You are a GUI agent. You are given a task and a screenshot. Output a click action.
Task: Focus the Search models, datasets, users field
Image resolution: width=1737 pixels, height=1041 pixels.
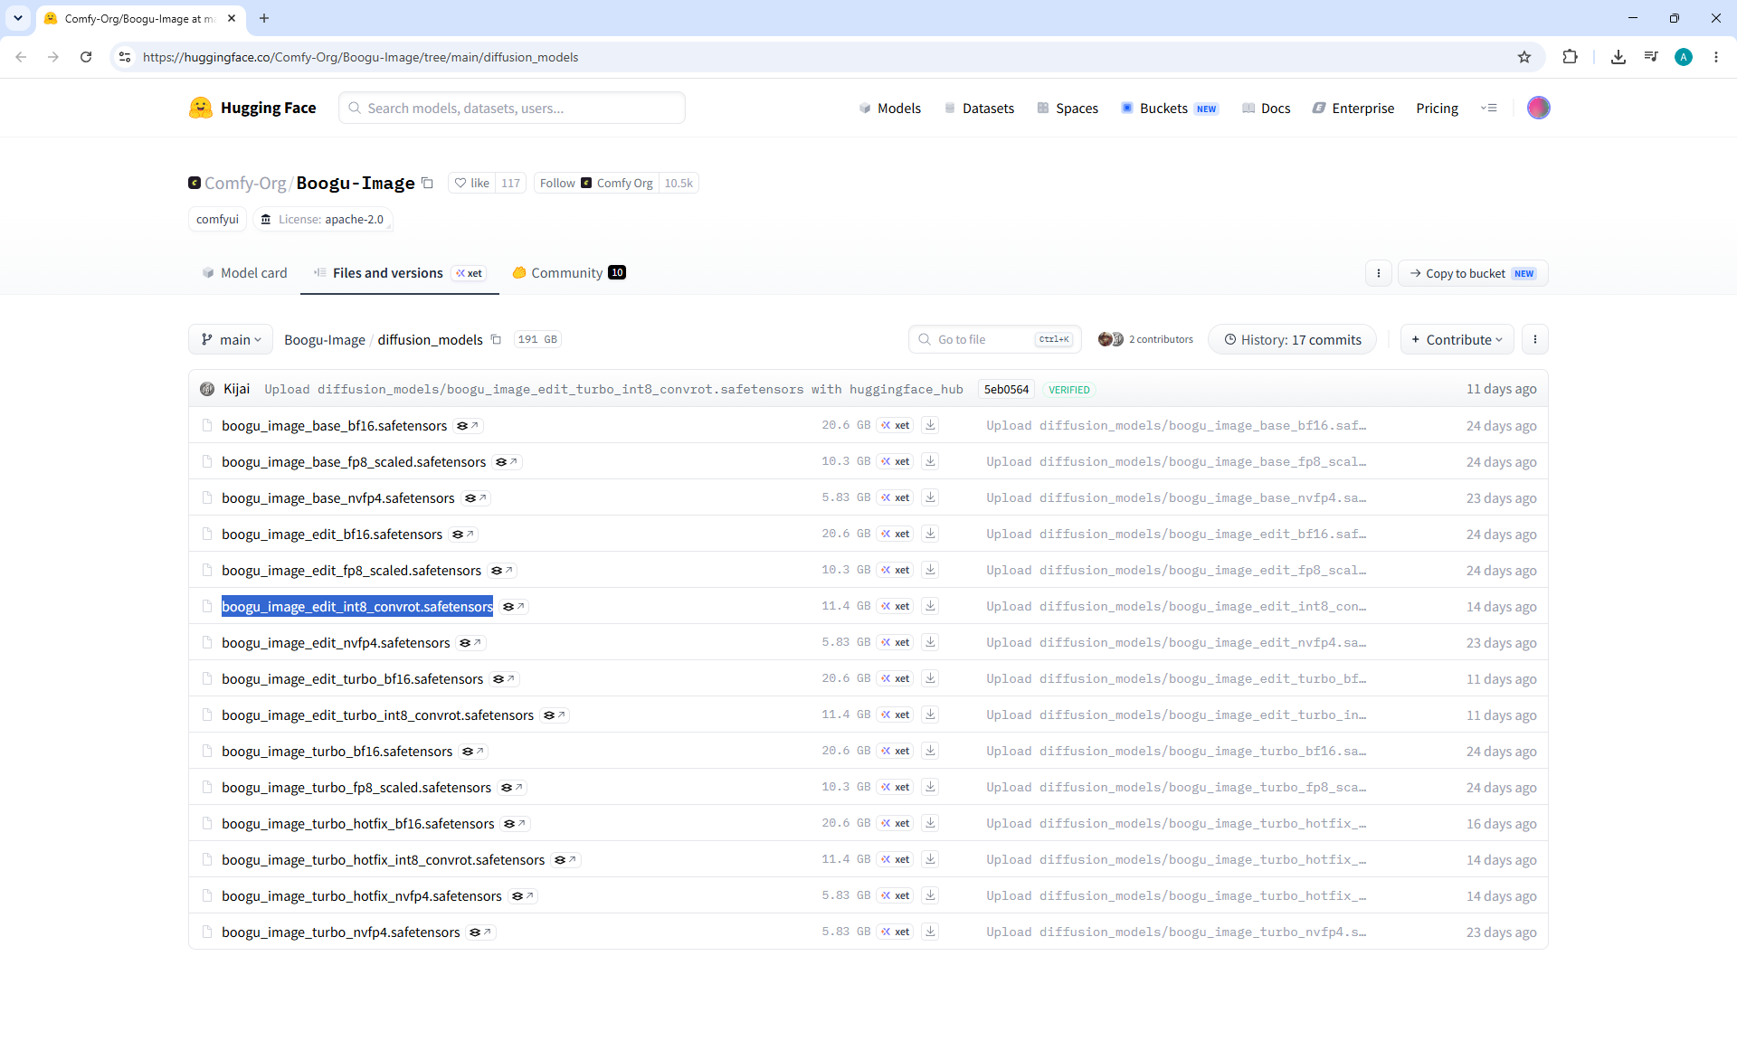pos(512,108)
